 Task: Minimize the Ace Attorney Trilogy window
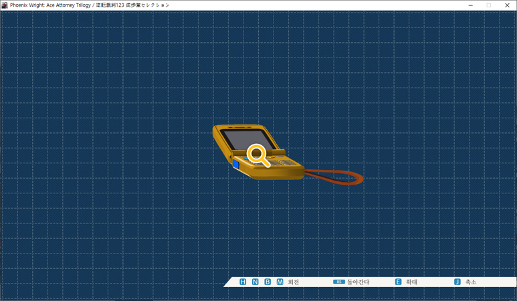click(x=470, y=5)
